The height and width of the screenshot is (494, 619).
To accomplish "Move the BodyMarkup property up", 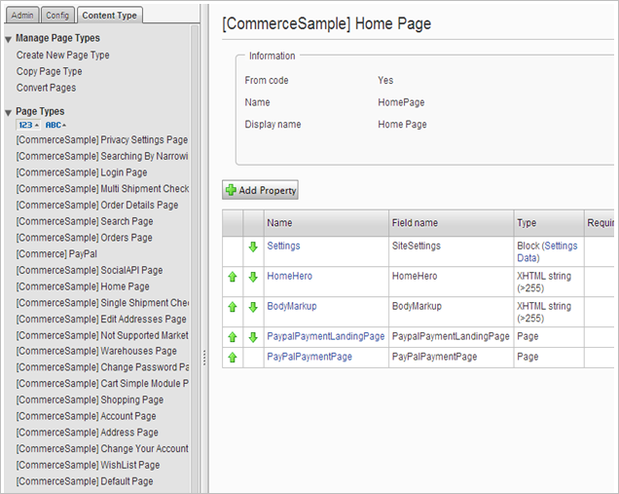I will 233,307.
